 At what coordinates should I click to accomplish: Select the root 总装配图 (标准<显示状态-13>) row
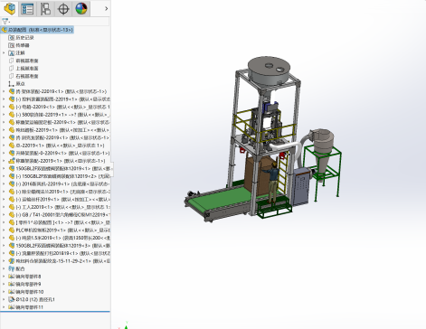tap(37, 30)
